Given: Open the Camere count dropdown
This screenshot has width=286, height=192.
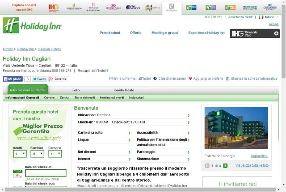Looking at the screenshot, I should pyautogui.click(x=55, y=154).
